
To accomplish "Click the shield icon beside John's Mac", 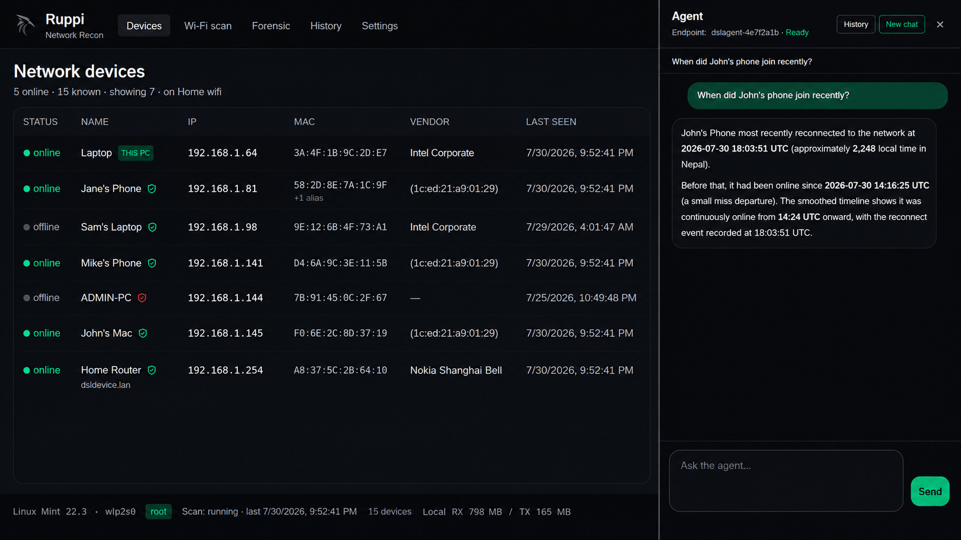I will 143,333.
